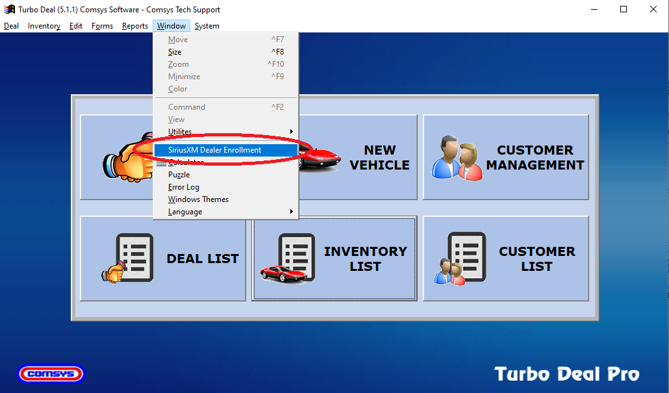Image resolution: width=669 pixels, height=393 pixels.
Task: Maximize the Turbo Deal window
Action: pyautogui.click(x=624, y=9)
